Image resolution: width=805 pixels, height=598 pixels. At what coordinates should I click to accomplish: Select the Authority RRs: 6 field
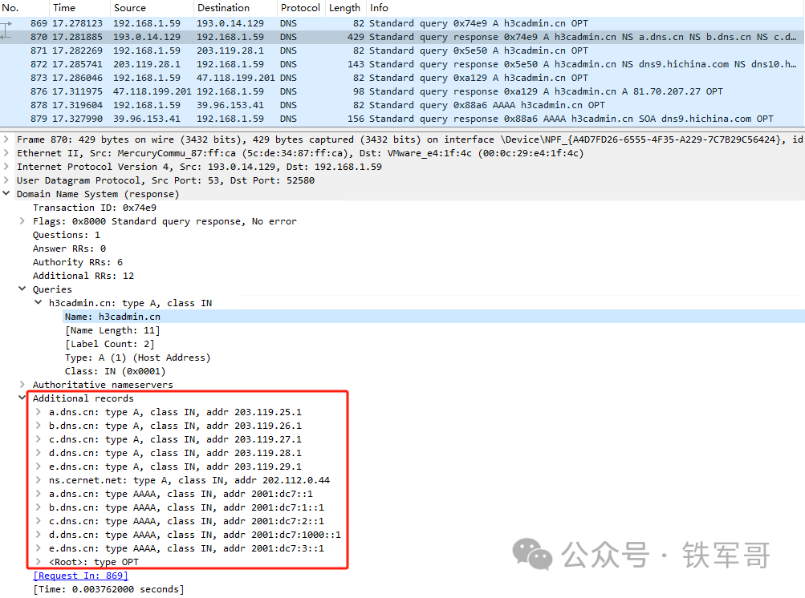pyautogui.click(x=78, y=261)
